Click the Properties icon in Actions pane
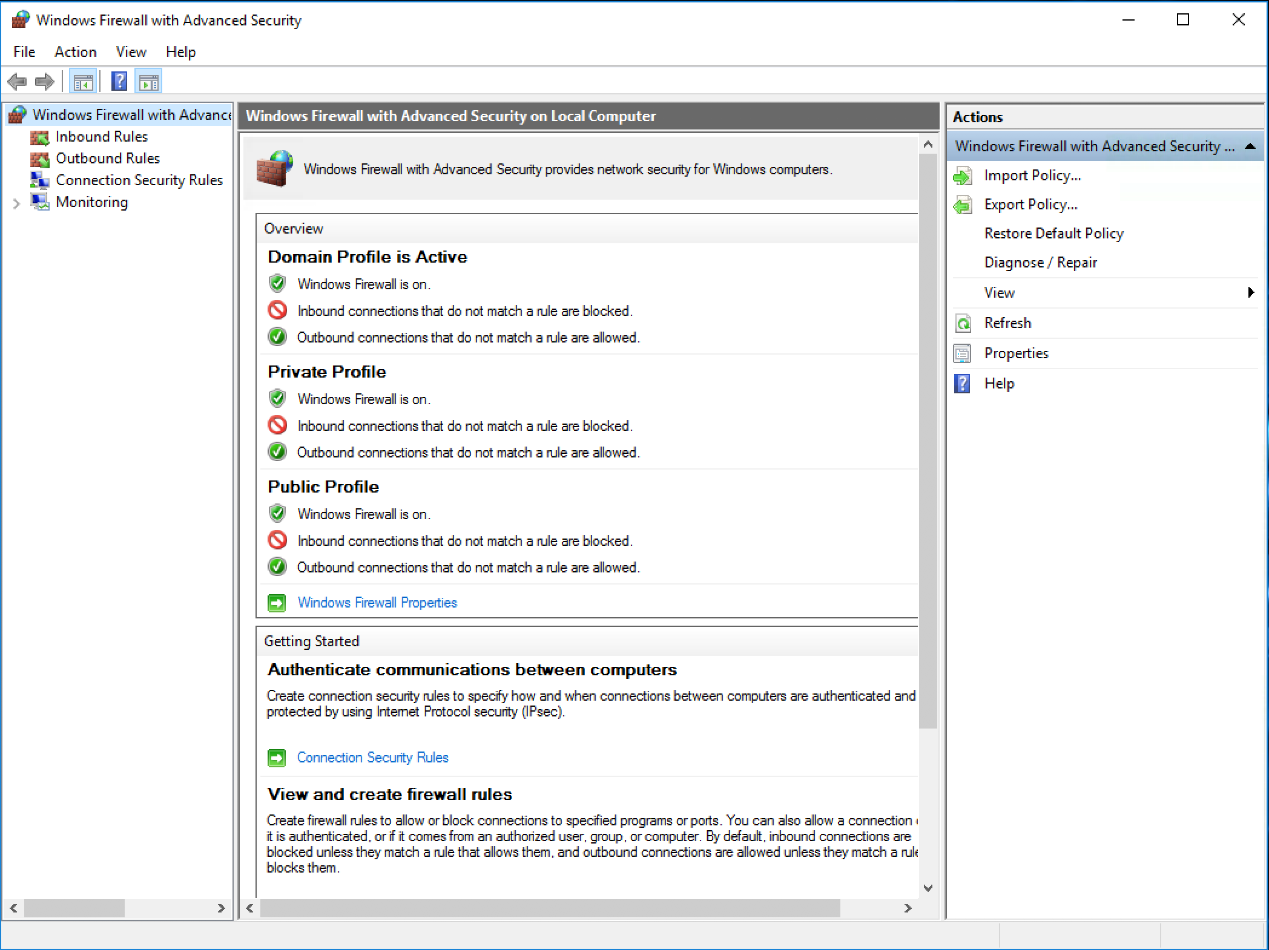Image resolution: width=1269 pixels, height=950 pixels. point(962,353)
